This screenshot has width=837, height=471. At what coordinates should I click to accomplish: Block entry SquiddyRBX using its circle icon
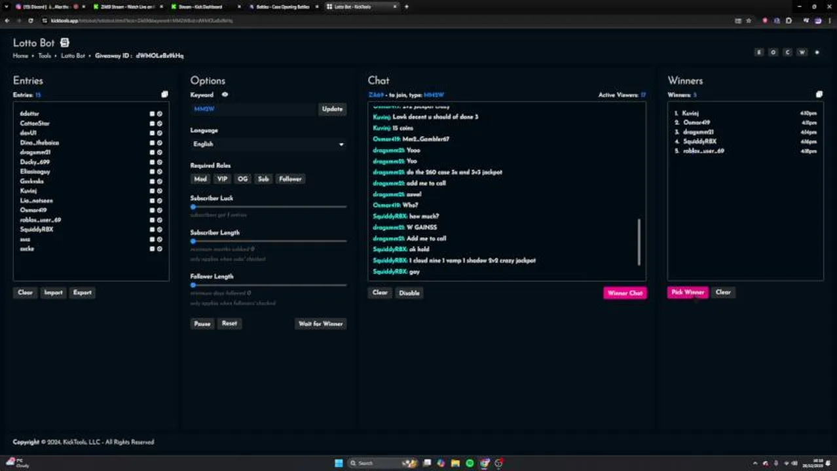coord(159,230)
